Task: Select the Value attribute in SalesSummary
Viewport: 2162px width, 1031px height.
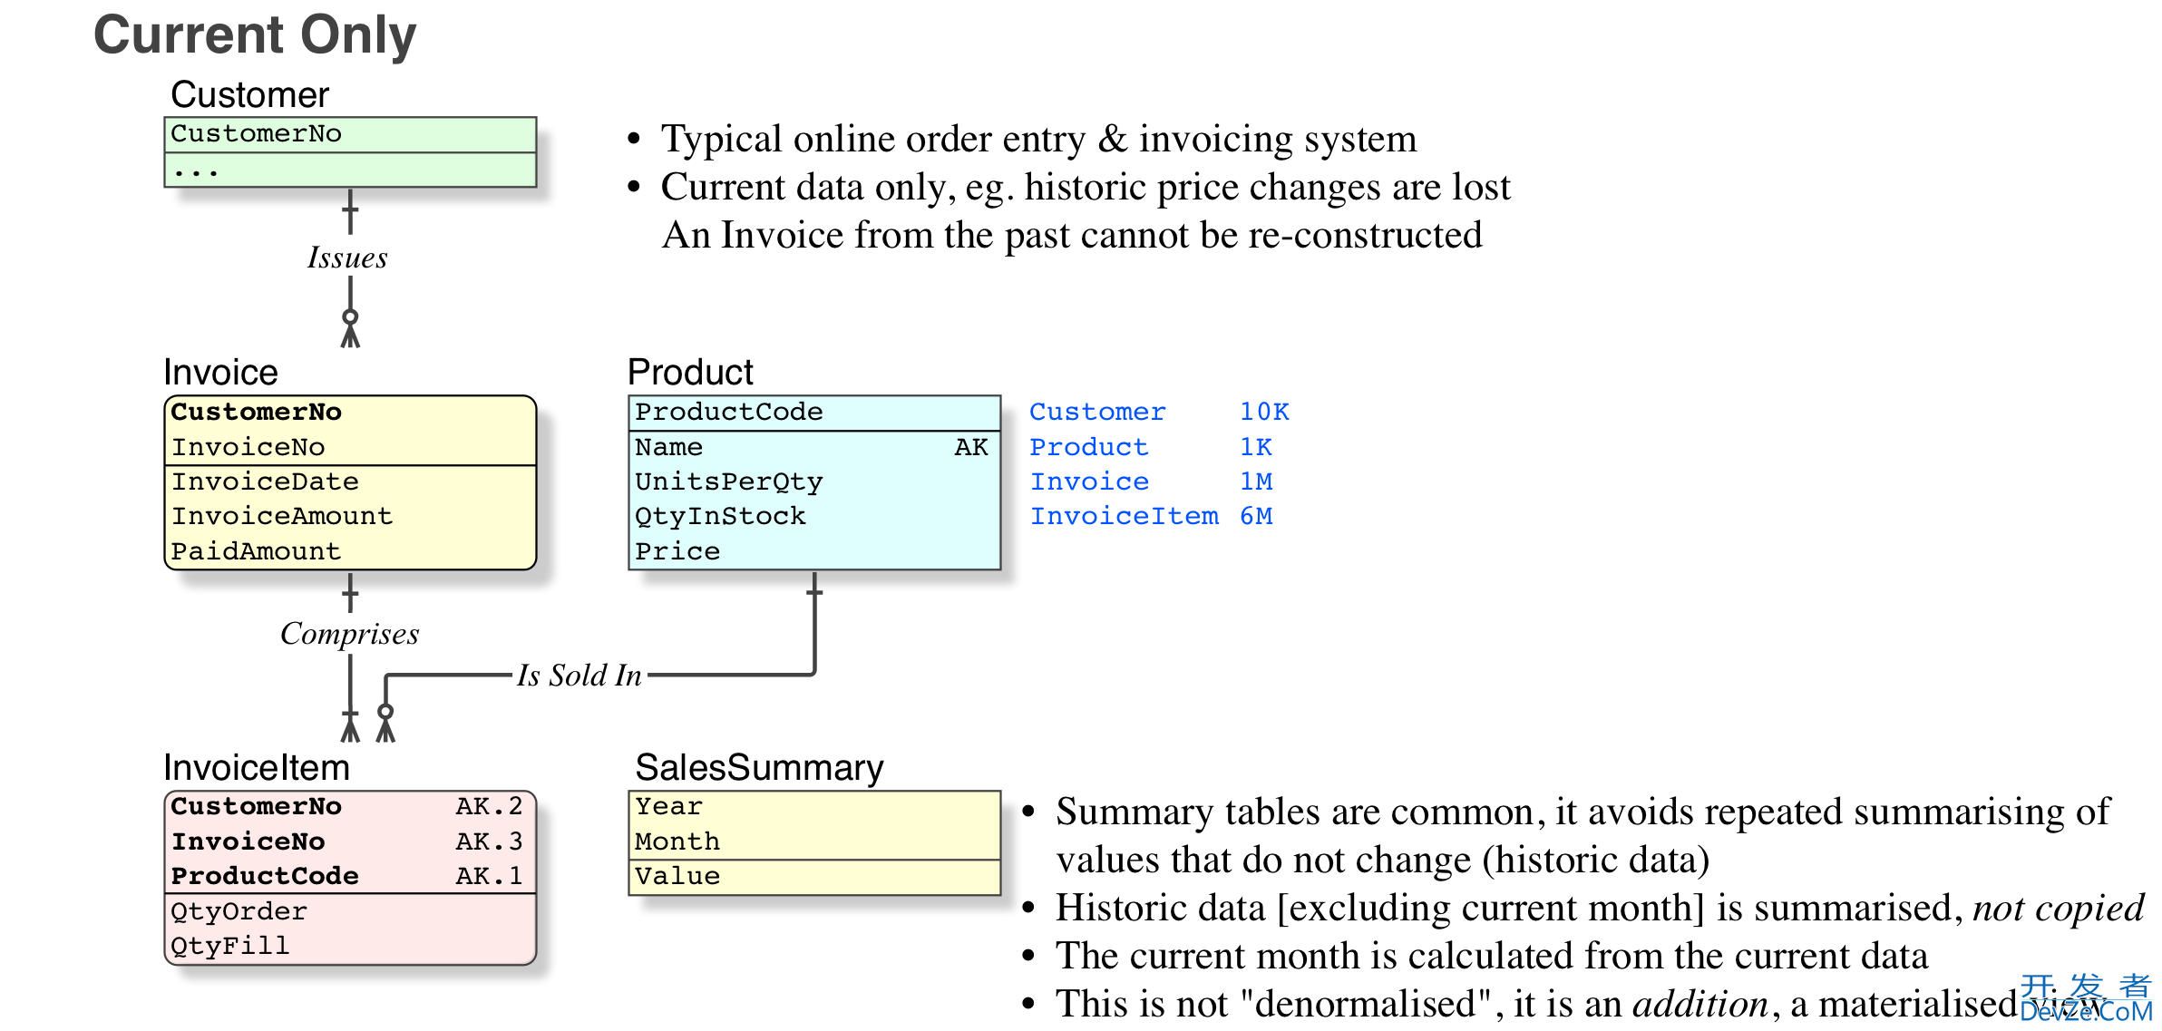Action: (677, 876)
